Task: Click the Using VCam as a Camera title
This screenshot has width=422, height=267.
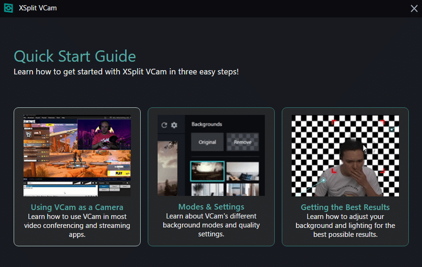Action: [77, 207]
